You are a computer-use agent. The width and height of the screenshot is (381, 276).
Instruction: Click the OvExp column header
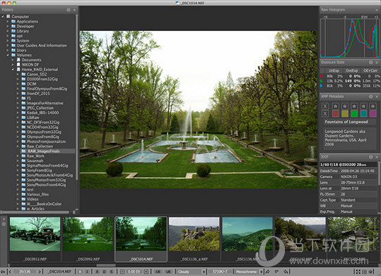point(351,70)
